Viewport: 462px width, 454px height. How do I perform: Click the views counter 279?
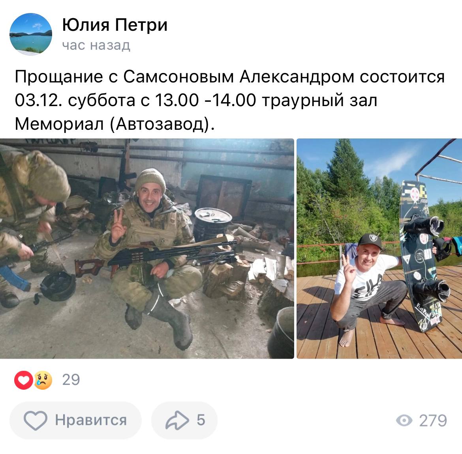(x=433, y=420)
